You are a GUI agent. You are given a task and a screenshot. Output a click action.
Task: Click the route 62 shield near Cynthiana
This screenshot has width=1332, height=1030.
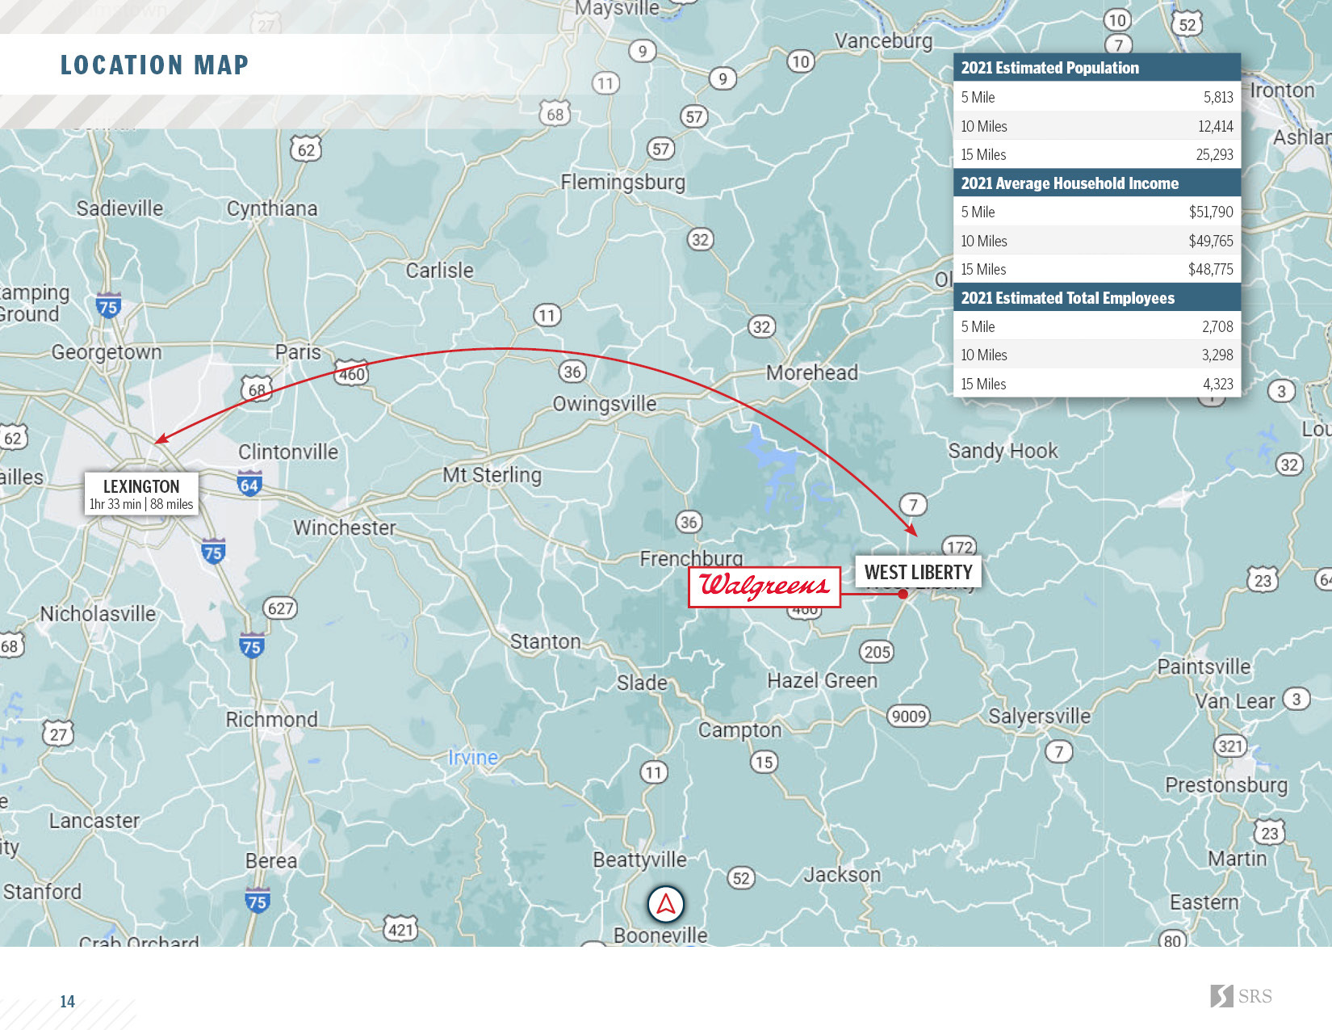click(x=306, y=149)
